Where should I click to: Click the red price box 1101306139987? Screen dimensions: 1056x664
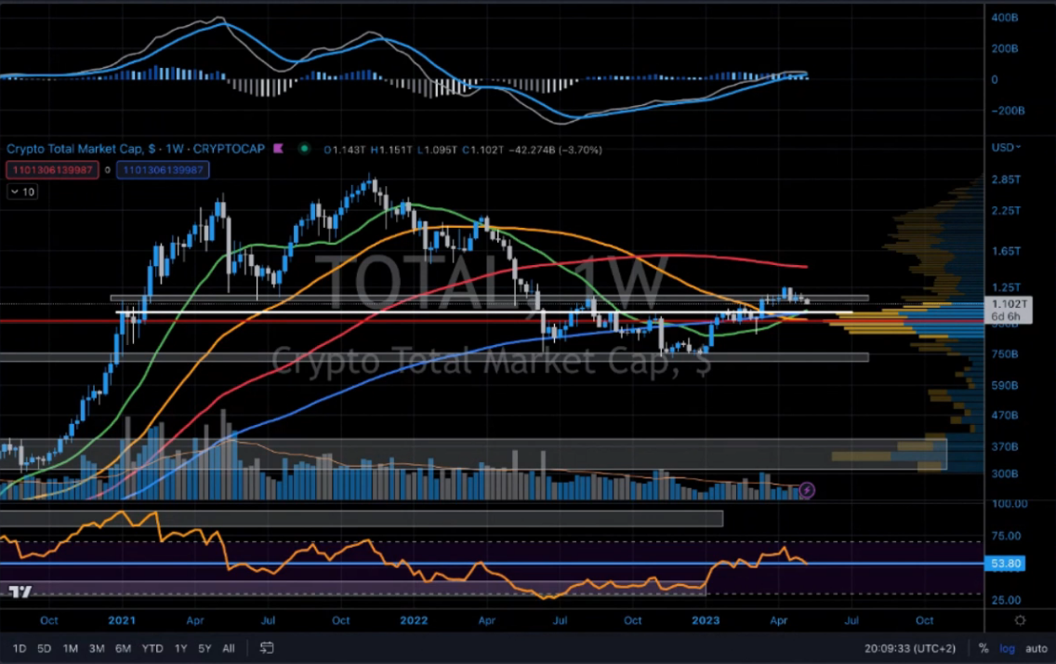click(52, 170)
